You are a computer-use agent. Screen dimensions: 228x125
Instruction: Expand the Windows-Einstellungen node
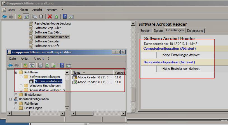click(x=21, y=86)
